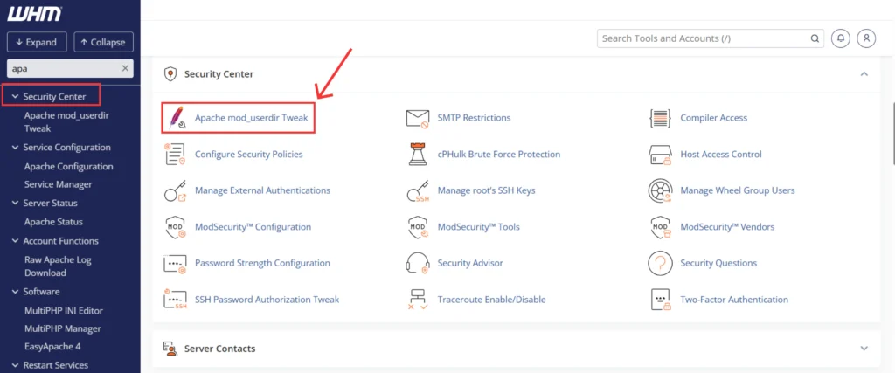Open the Traceroute Enable/Disable link
The image size is (895, 373).
click(491, 300)
